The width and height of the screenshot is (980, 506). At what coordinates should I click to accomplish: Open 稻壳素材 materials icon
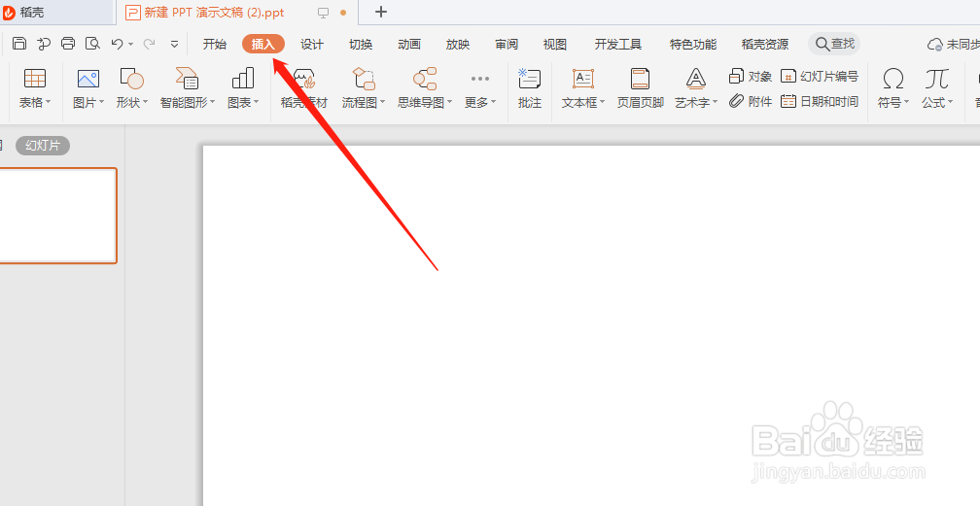[303, 79]
